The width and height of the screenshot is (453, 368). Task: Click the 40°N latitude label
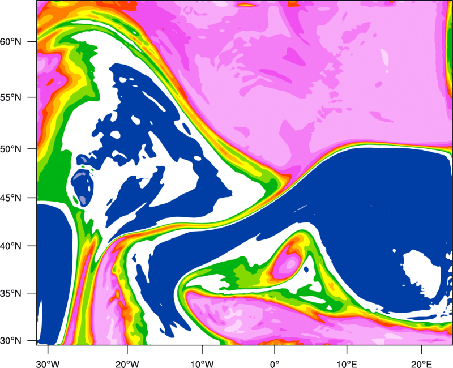coord(11,246)
